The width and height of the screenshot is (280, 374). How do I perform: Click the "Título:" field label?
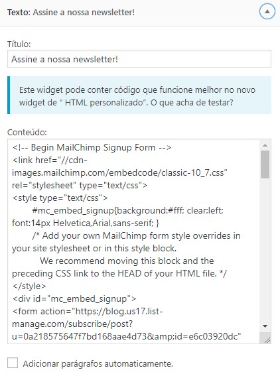19,44
